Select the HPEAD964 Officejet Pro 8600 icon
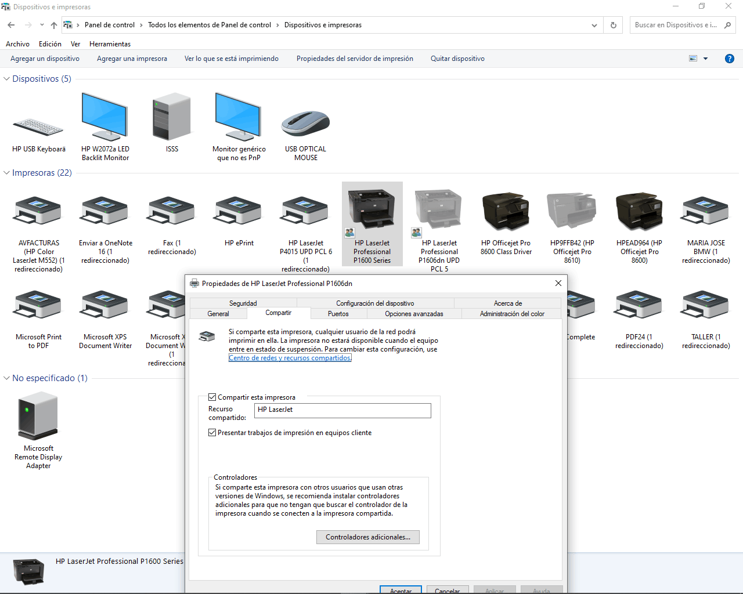 pyautogui.click(x=639, y=211)
